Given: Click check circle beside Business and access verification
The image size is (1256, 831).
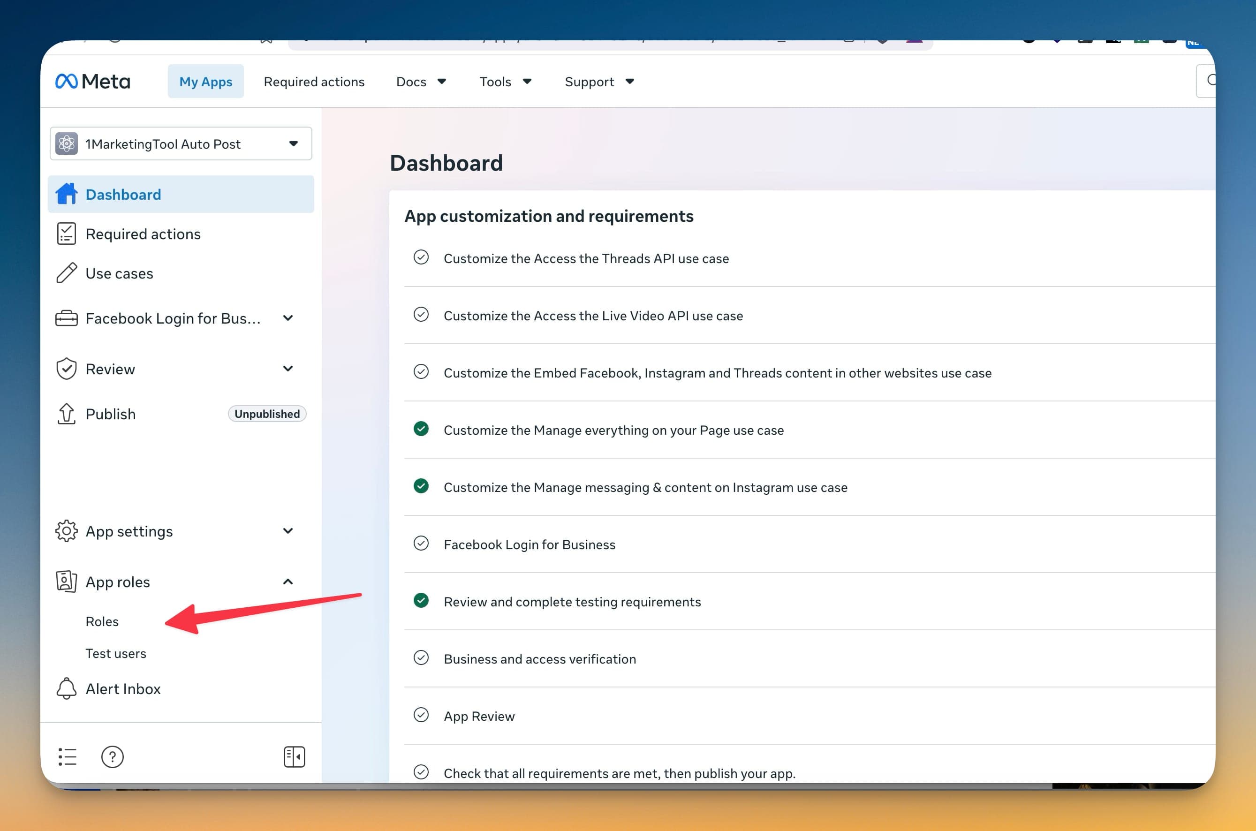Looking at the screenshot, I should click(421, 657).
